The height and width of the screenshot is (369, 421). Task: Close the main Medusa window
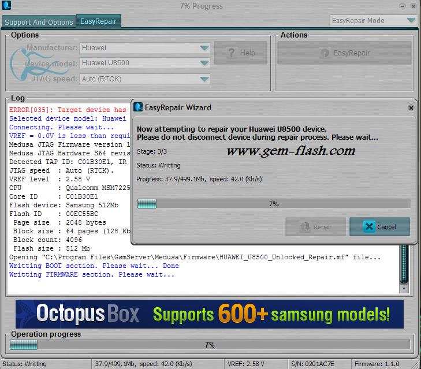click(x=413, y=6)
